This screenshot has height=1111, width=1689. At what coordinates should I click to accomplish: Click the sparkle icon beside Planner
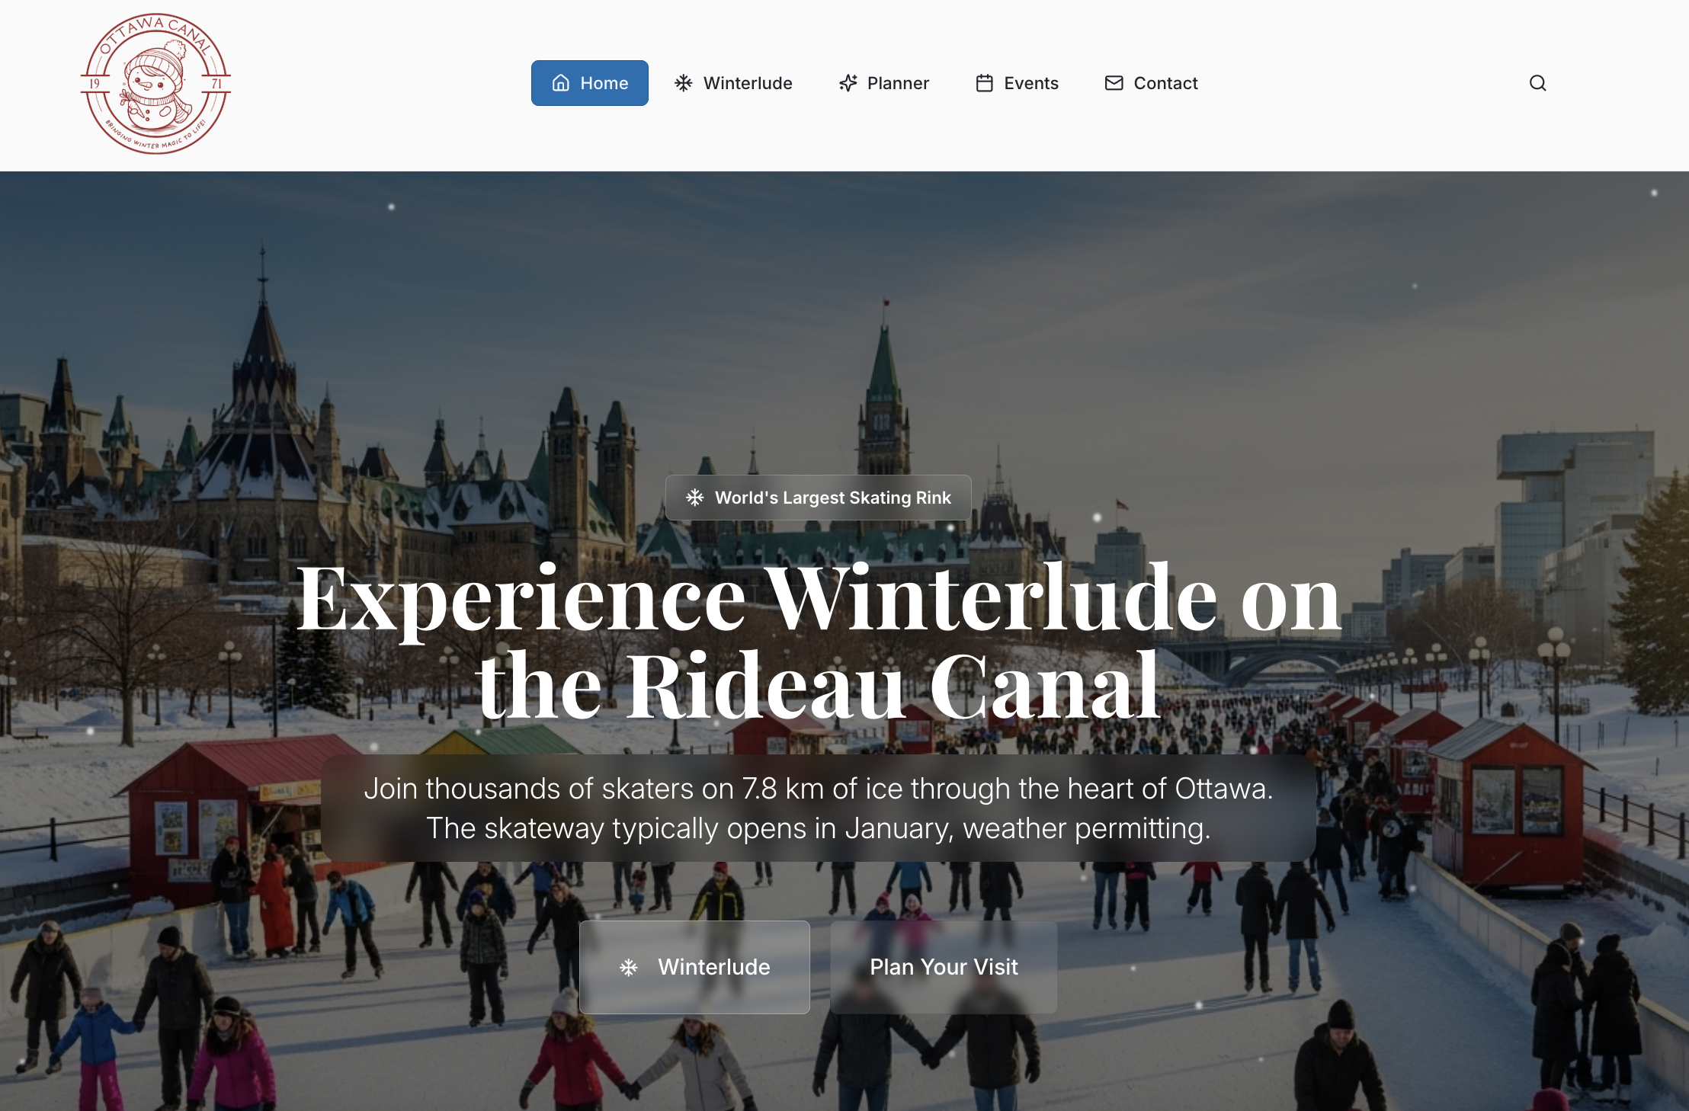pyautogui.click(x=848, y=83)
